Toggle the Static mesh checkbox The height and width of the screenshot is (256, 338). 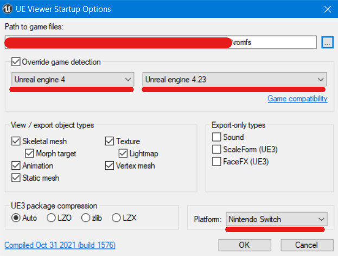point(15,177)
